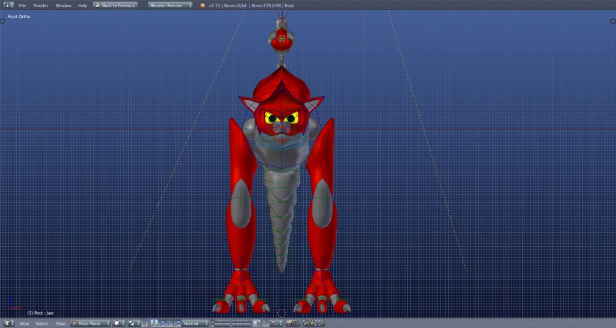Open the Pose Mode selector dropdown

(x=90, y=323)
